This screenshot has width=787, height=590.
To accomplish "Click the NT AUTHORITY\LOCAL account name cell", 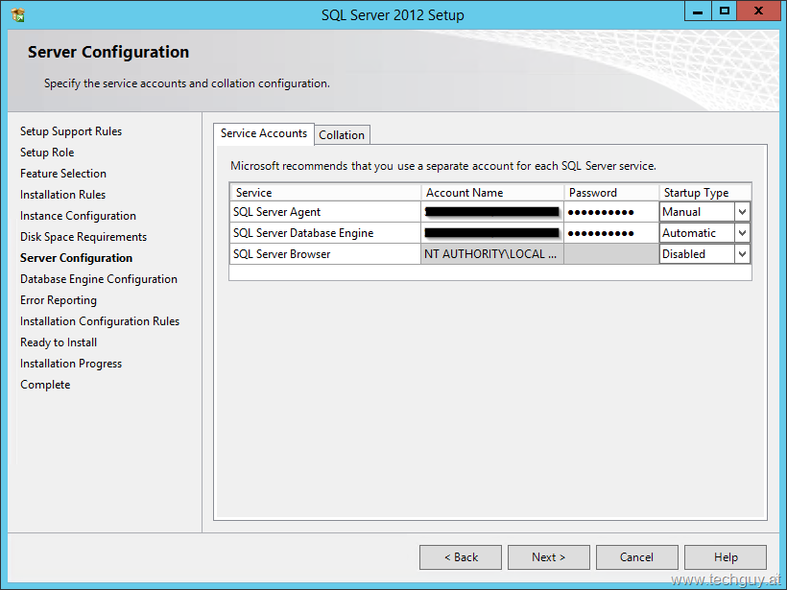I will tap(491, 254).
